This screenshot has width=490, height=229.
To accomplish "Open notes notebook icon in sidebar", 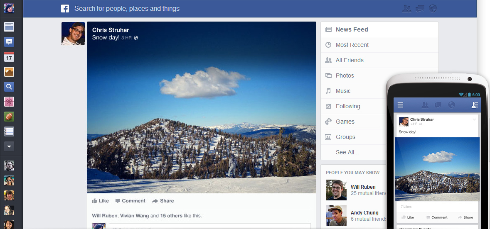I will pyautogui.click(x=9, y=132).
